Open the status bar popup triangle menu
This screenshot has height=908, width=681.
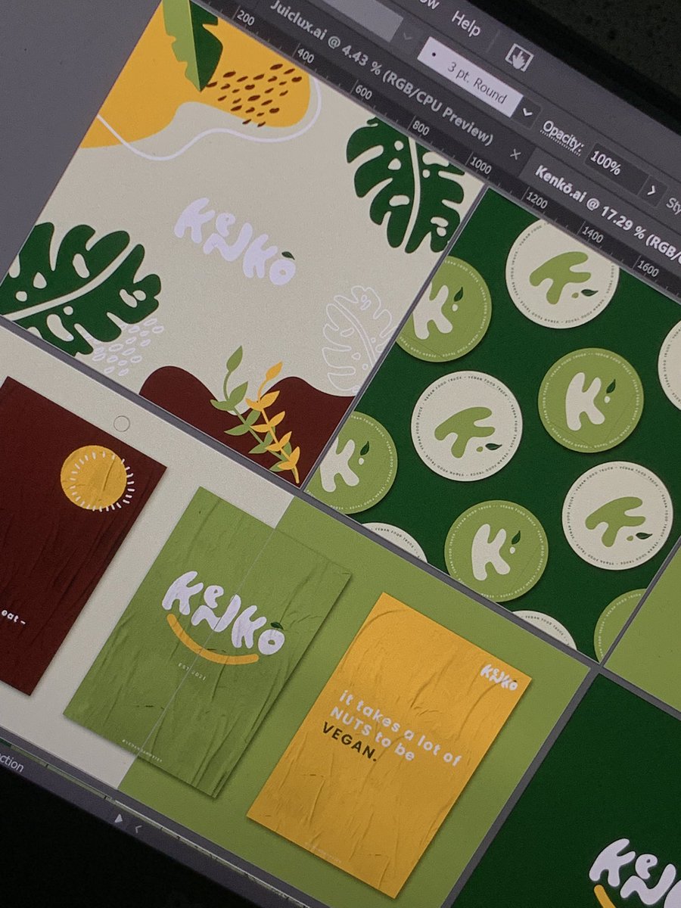pyautogui.click(x=119, y=817)
